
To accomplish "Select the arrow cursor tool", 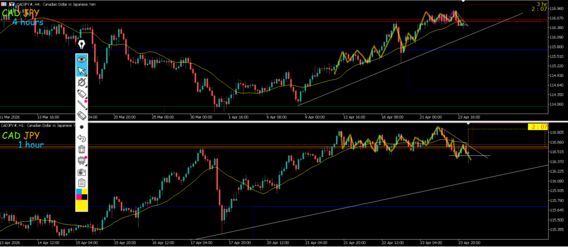I will coord(82,70).
